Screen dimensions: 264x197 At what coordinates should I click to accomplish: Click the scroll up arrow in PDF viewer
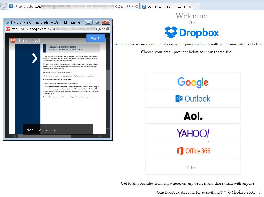click(108, 39)
